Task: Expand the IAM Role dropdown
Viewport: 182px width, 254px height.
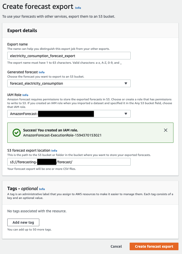Action: (x=69, y=114)
